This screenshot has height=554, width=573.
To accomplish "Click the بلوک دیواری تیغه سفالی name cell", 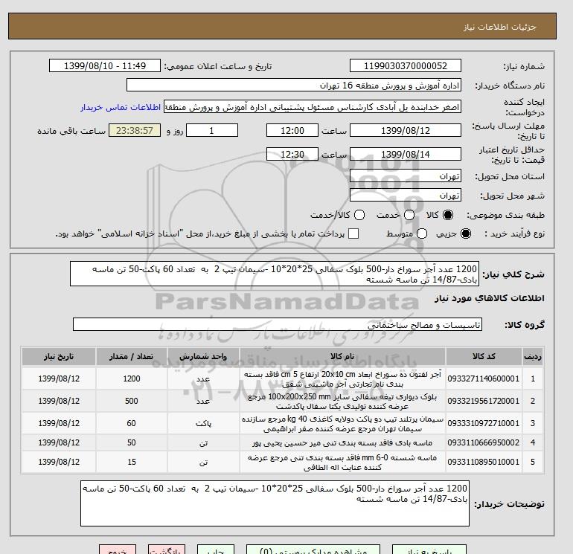I will tap(342, 402).
